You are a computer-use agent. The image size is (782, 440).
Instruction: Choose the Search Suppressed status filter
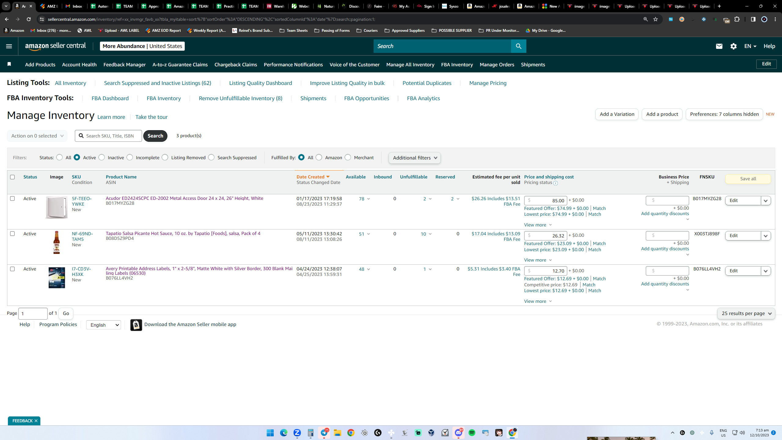click(x=211, y=157)
